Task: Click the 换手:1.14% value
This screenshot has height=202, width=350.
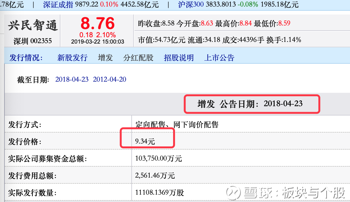Action: coord(284,40)
